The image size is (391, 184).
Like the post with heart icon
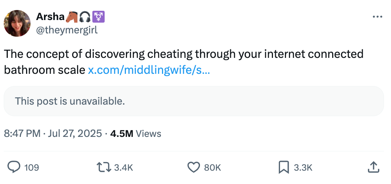pos(194,167)
